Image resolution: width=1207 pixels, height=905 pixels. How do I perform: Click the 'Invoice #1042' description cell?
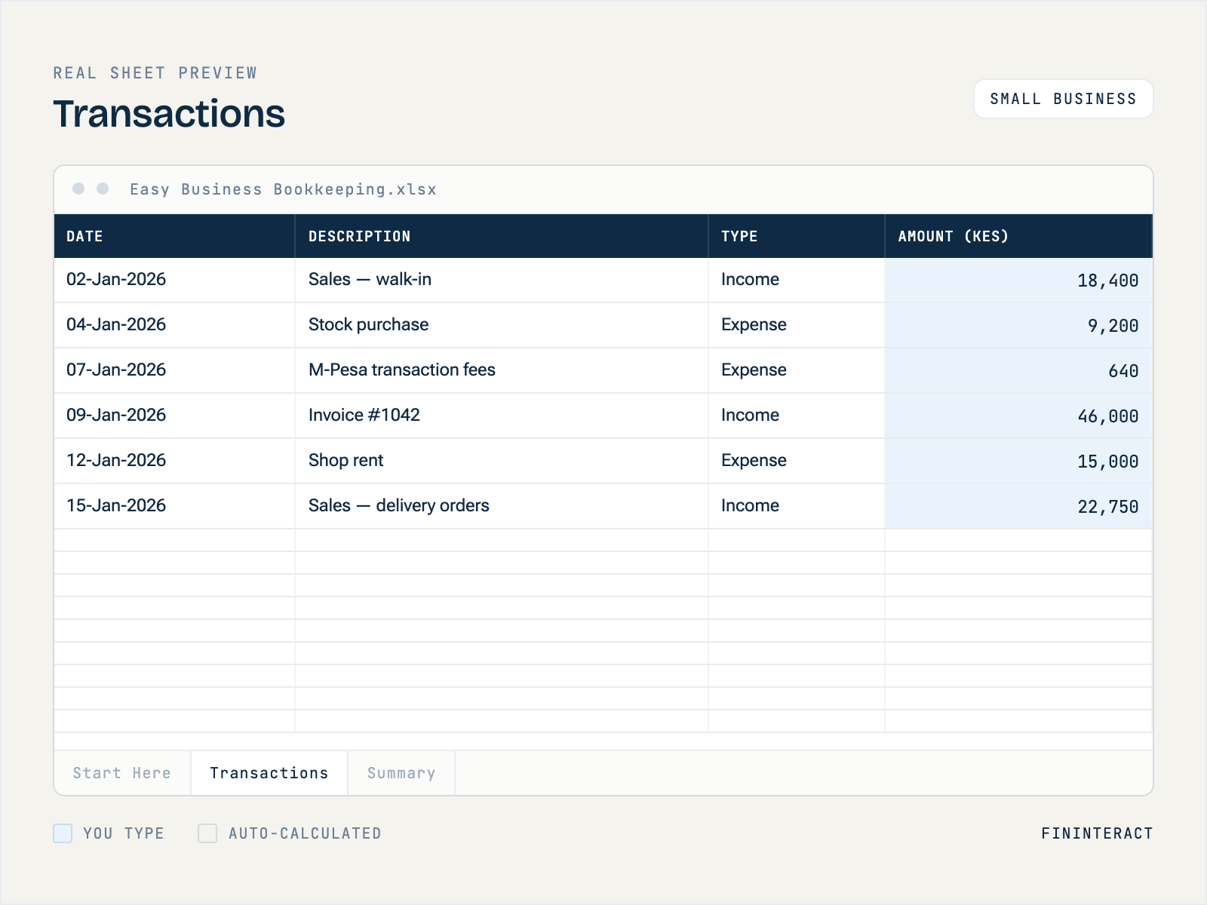click(x=502, y=416)
